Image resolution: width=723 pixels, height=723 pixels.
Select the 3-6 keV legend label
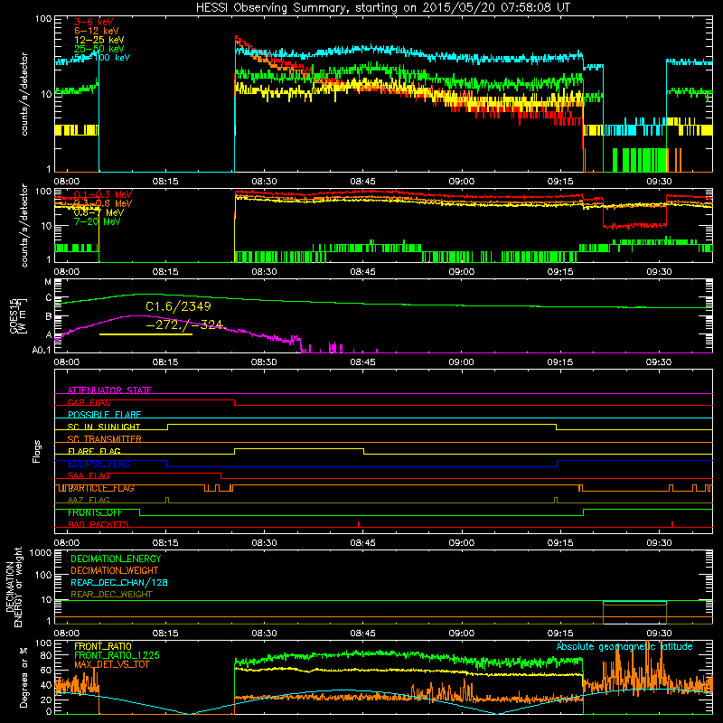click(x=94, y=22)
